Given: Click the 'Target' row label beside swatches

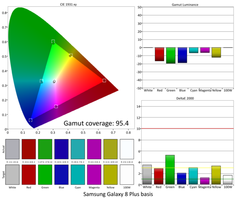Looking at the screenshot, I should (3, 175).
